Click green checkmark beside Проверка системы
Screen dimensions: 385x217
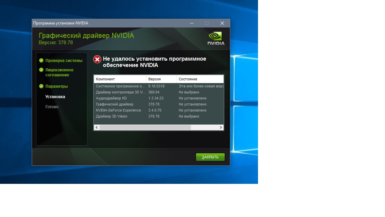click(x=41, y=61)
